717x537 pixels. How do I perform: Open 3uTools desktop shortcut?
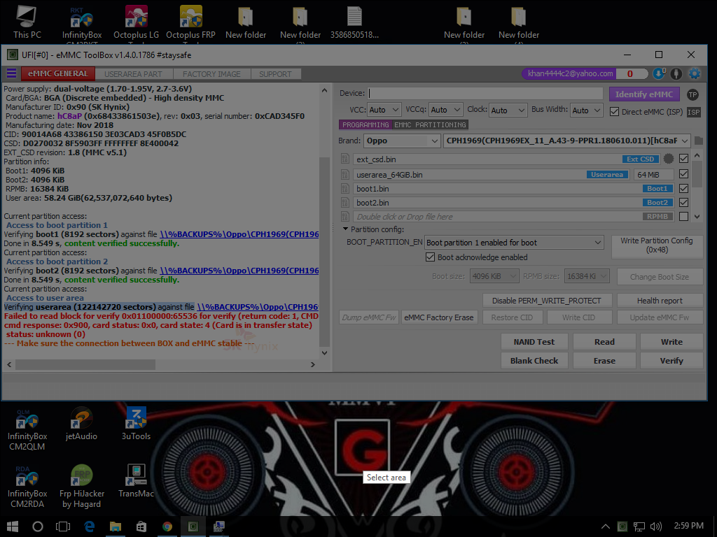click(x=136, y=424)
